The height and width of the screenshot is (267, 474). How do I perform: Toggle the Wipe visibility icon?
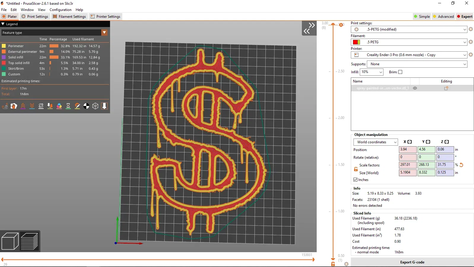tap(14, 106)
